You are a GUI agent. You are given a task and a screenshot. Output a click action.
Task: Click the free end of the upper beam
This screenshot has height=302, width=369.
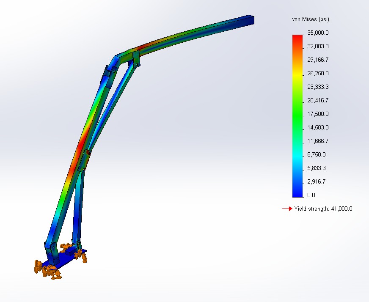251,20
